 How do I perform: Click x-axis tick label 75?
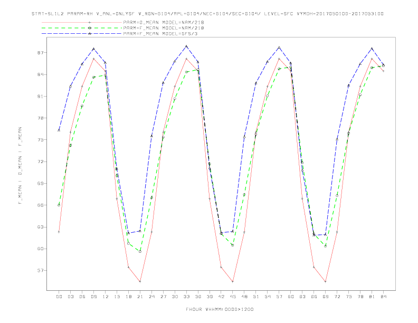(349, 297)
